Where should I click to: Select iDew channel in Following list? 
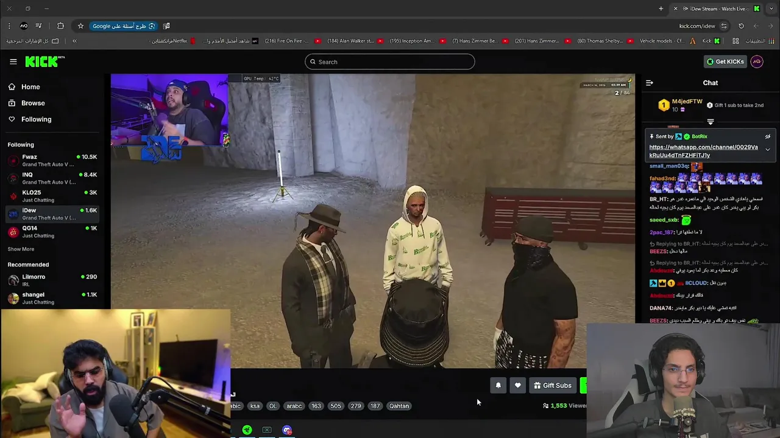click(52, 214)
